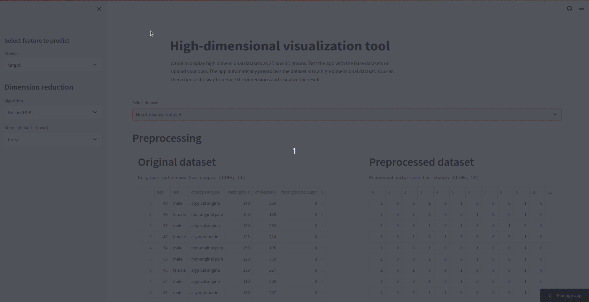Open the hamburger main menu
The height and width of the screenshot is (302, 589).
(582, 9)
